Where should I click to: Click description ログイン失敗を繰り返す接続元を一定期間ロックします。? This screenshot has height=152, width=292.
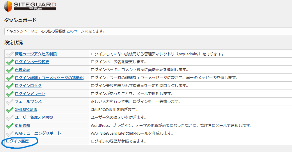pos(140,85)
